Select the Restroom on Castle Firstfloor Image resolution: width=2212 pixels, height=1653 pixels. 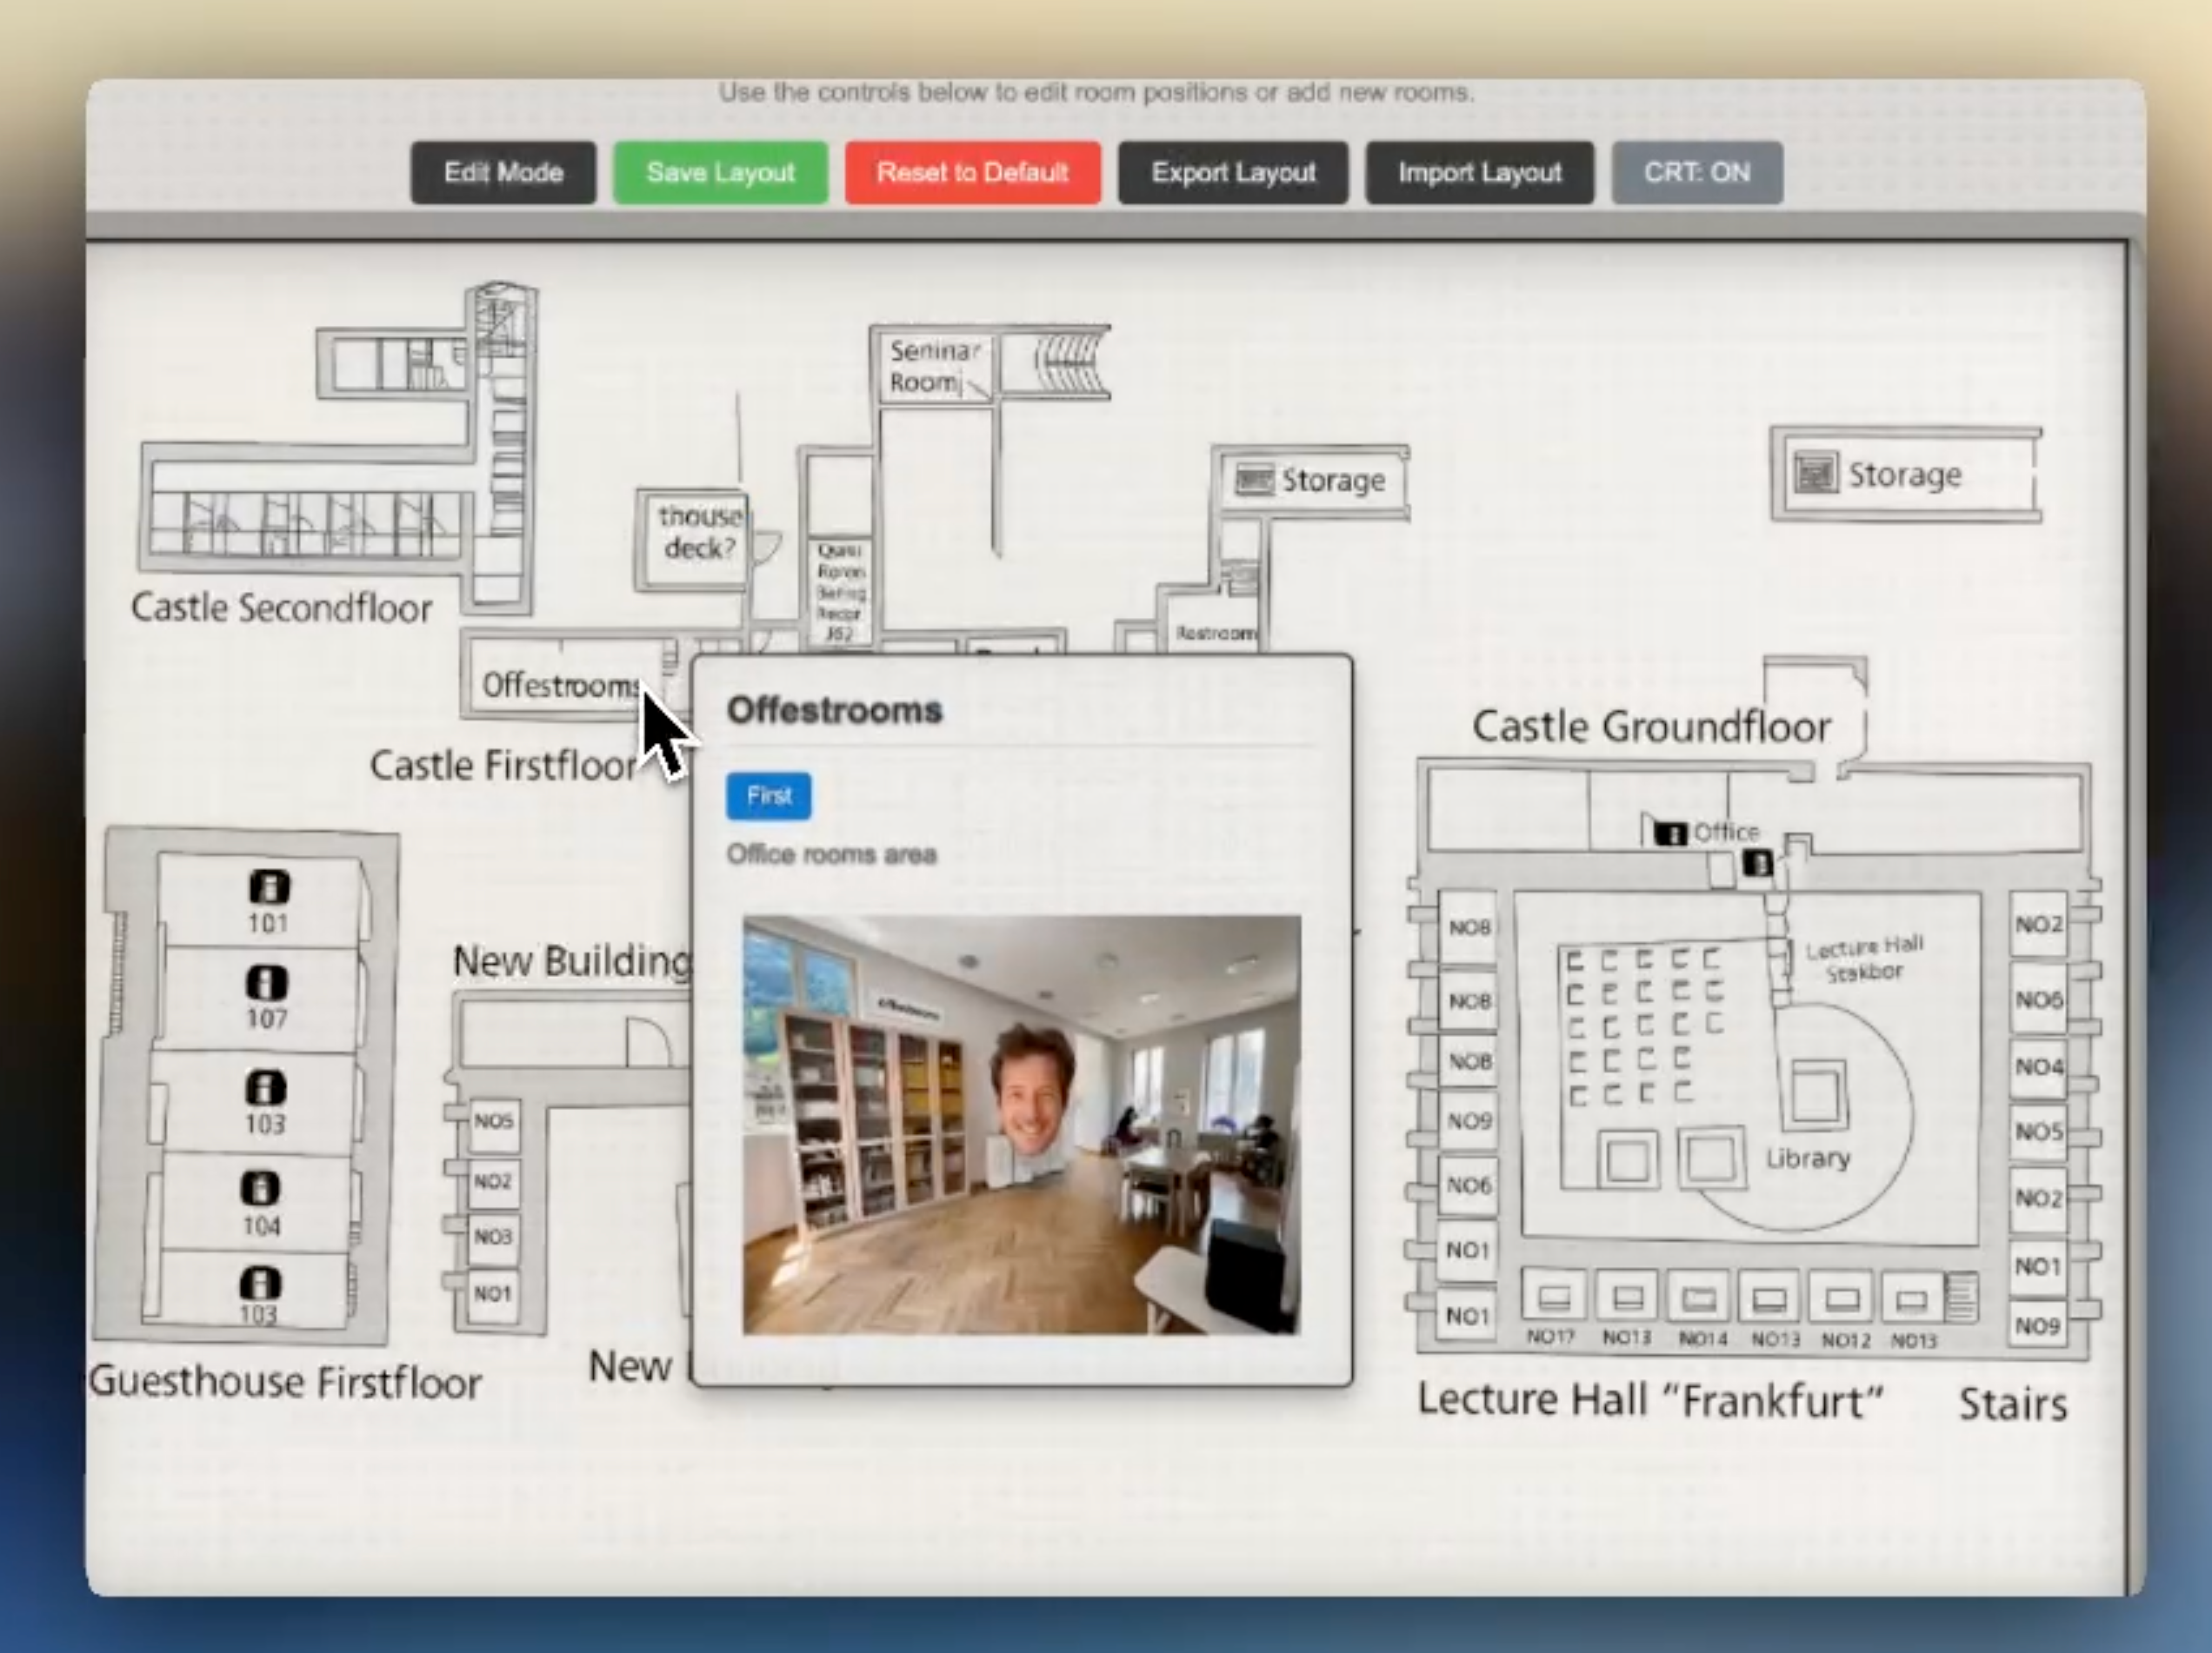1214,633
